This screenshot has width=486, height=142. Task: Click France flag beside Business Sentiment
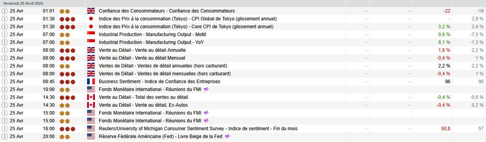(91, 82)
